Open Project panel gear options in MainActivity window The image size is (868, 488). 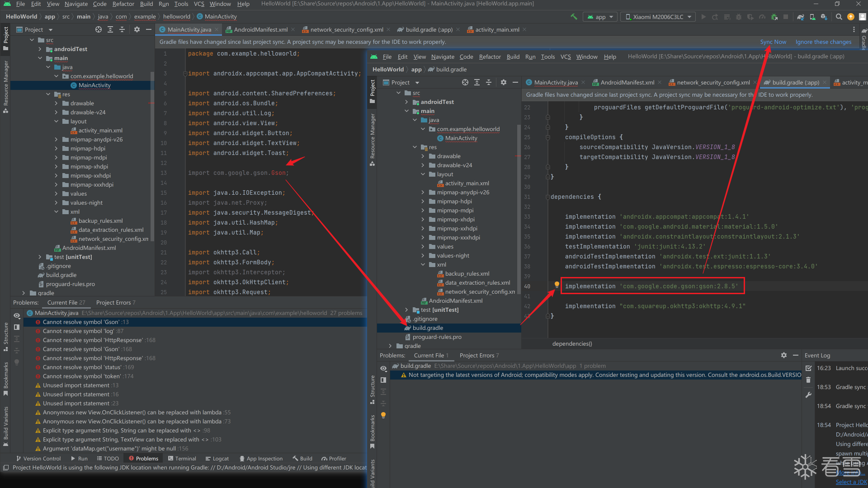[x=137, y=29]
